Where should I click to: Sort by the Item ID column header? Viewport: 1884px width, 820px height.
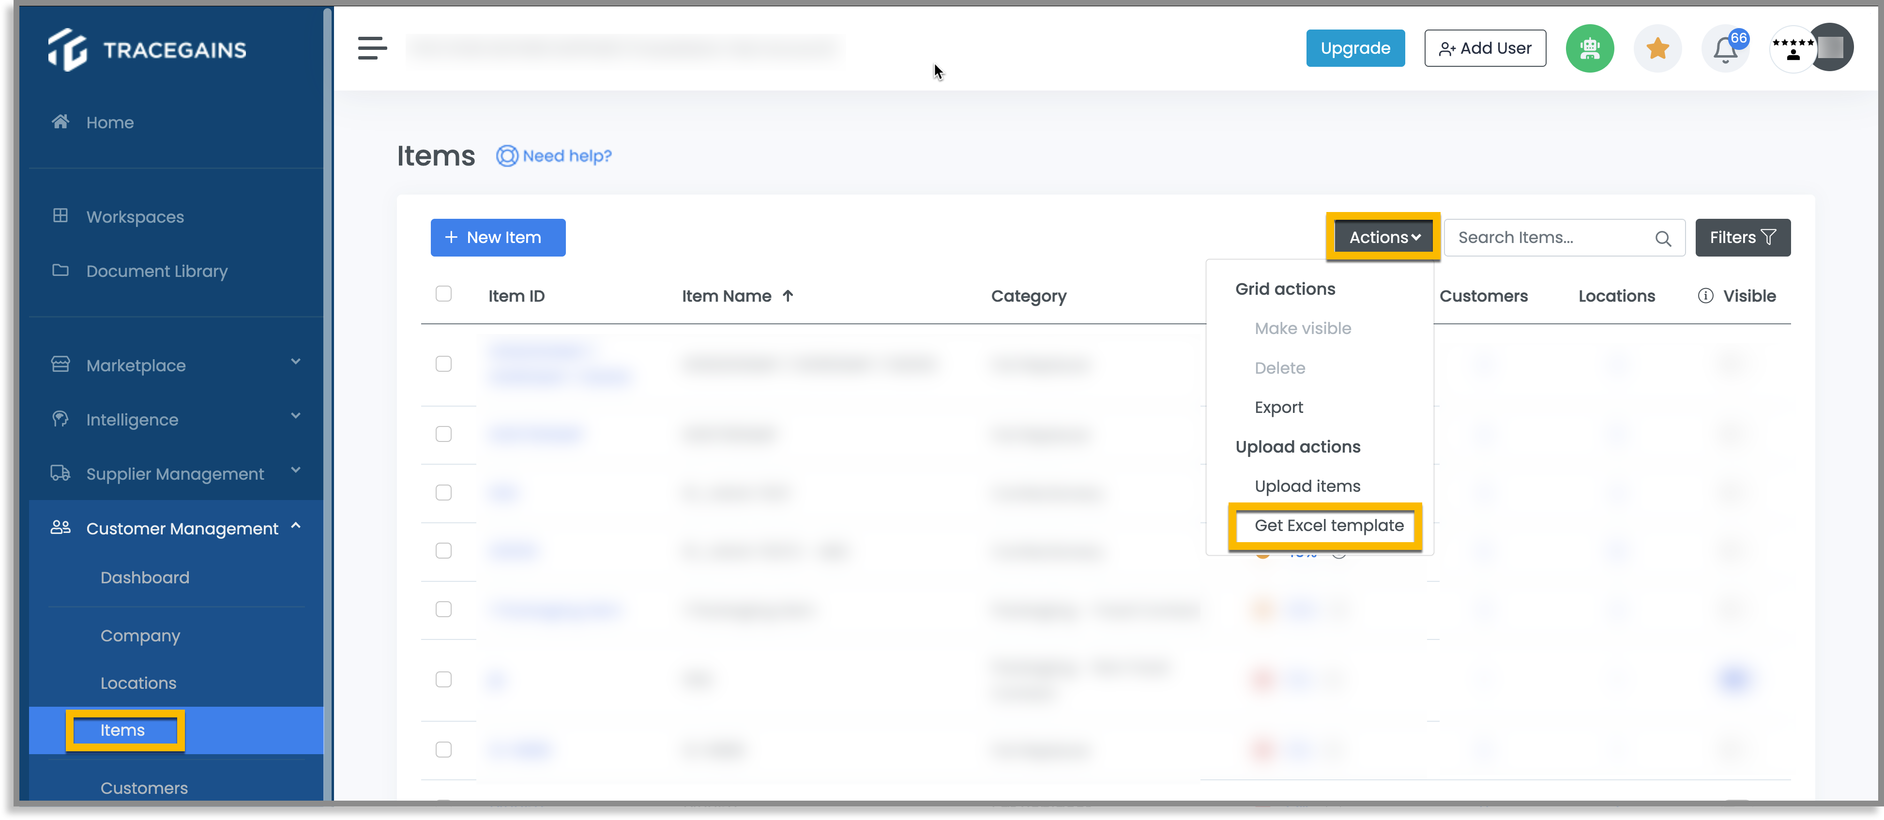pos(517,296)
